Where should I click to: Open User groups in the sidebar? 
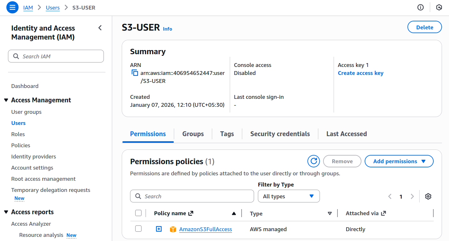[26, 112]
